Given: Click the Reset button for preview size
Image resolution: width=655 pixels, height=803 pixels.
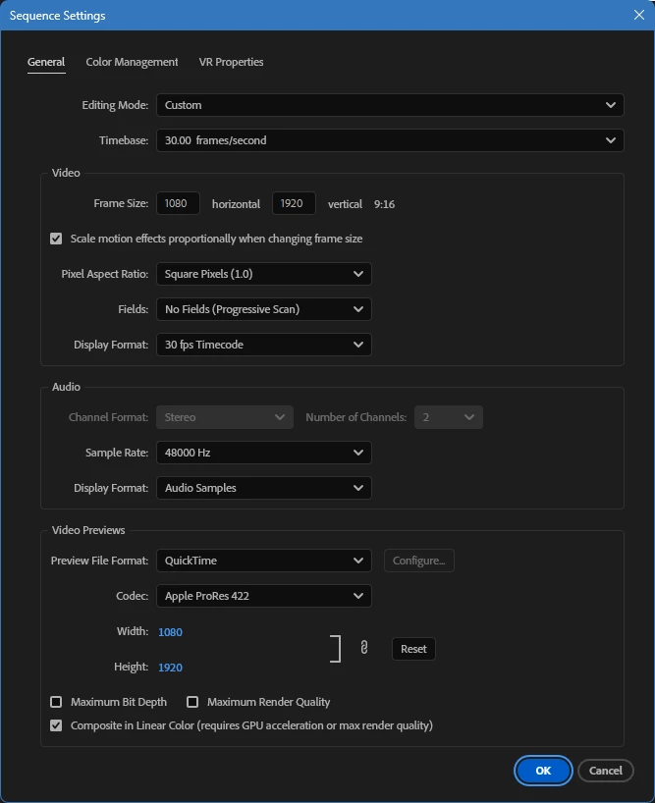Looking at the screenshot, I should pyautogui.click(x=413, y=649).
